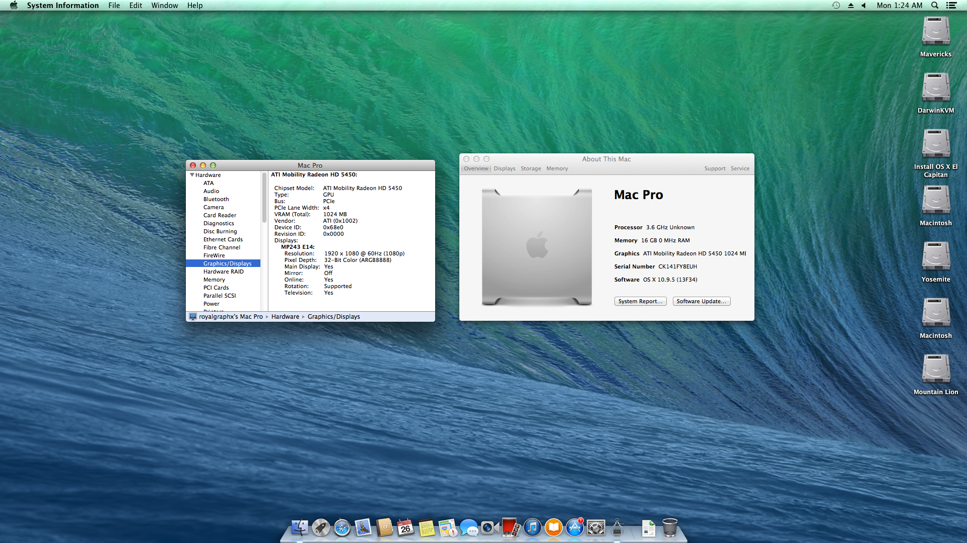Screen dimensions: 967x543
Task: Open the Apple menu
Action: coord(14,6)
